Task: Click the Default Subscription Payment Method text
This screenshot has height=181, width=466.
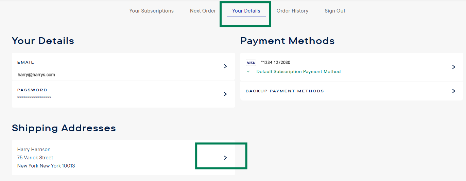Action: 298,72
